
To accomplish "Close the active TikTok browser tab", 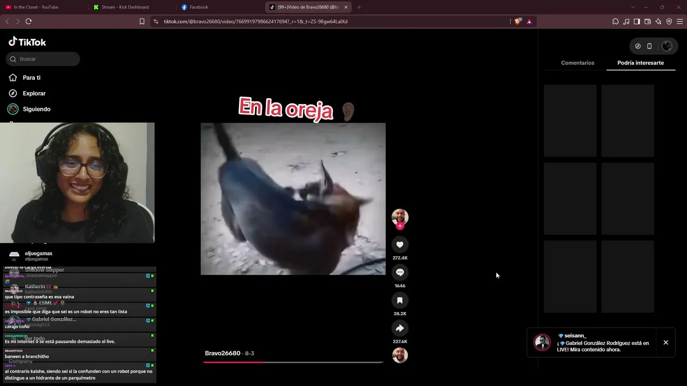I will 346,7.
